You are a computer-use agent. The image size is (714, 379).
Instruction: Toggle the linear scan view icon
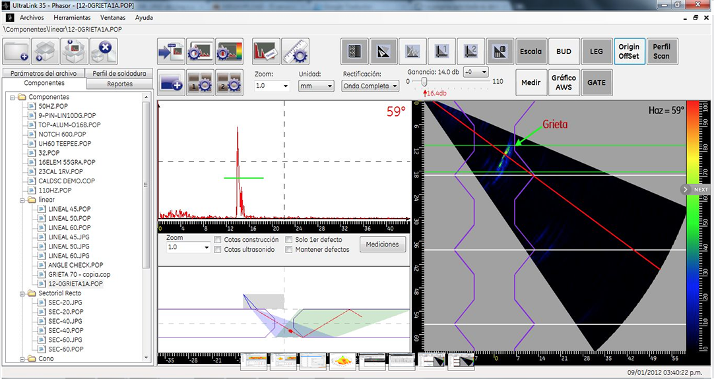pos(355,51)
